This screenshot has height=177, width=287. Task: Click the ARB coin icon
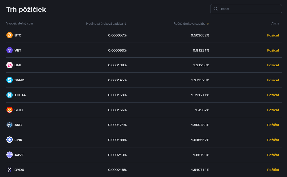point(9,125)
